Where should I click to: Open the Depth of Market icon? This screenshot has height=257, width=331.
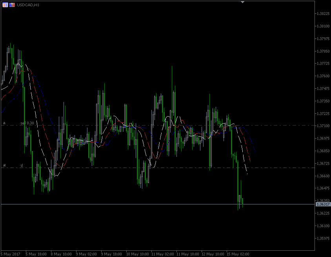pos(5,5)
